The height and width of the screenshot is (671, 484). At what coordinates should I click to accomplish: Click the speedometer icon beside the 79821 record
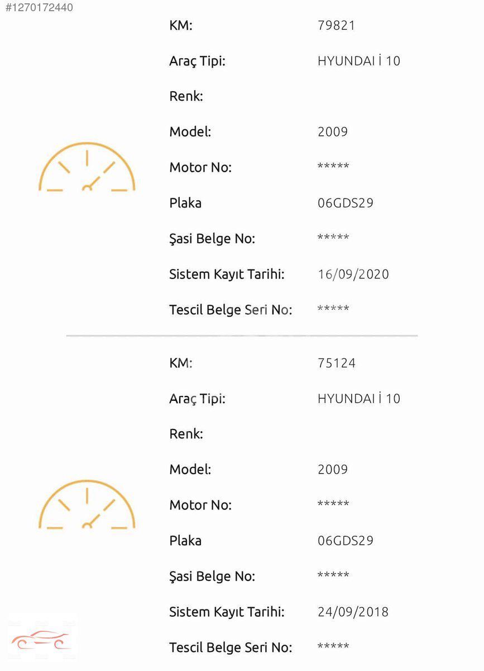pyautogui.click(x=87, y=168)
